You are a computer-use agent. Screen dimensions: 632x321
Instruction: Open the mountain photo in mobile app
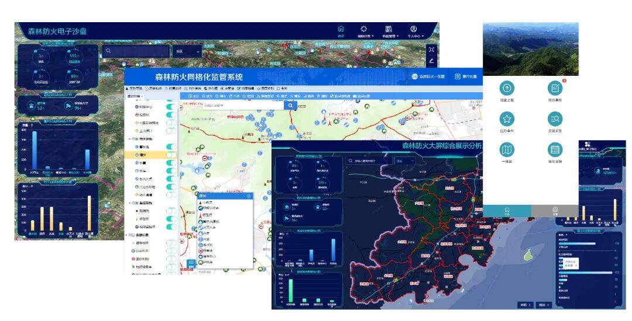pyautogui.click(x=531, y=48)
